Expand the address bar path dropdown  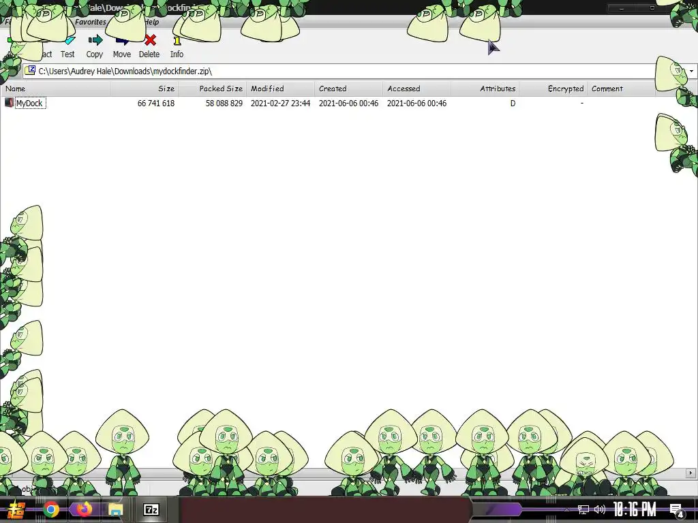(x=691, y=71)
